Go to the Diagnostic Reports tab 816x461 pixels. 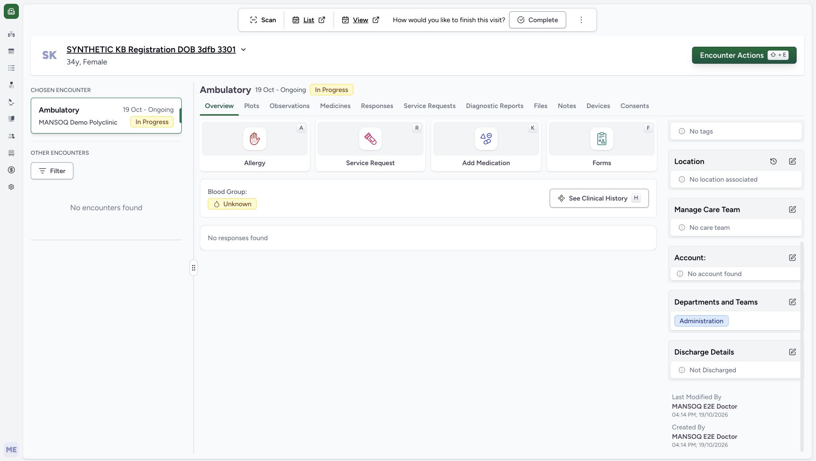(494, 106)
